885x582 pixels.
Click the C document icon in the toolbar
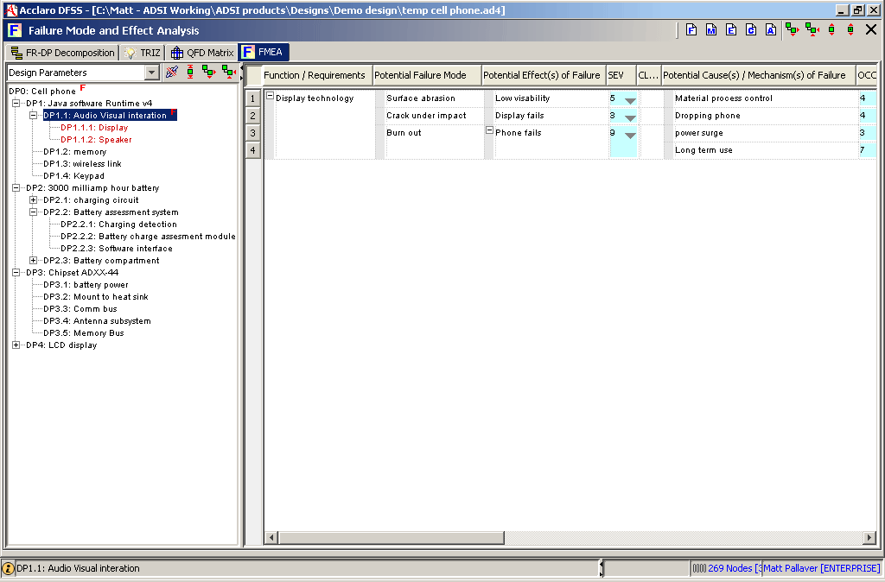click(x=751, y=28)
